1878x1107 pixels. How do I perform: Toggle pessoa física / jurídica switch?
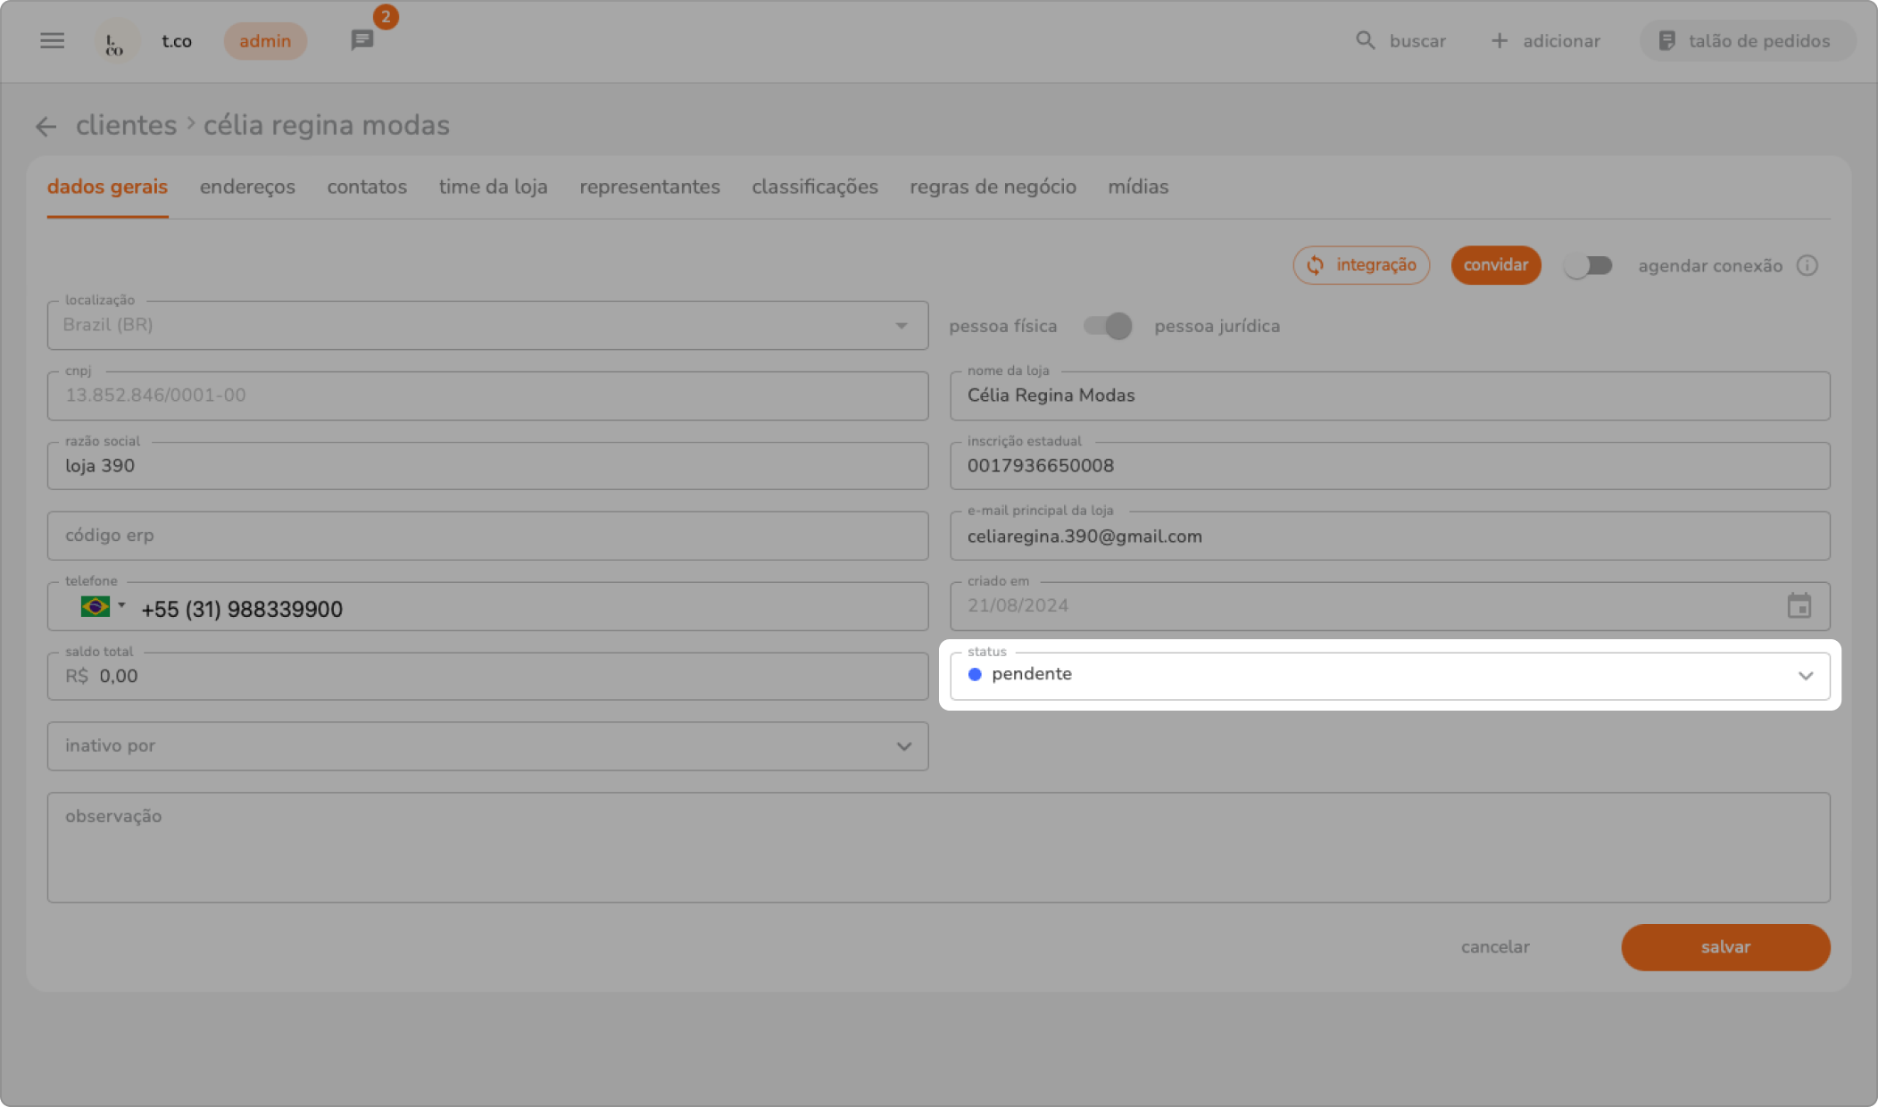(x=1107, y=326)
